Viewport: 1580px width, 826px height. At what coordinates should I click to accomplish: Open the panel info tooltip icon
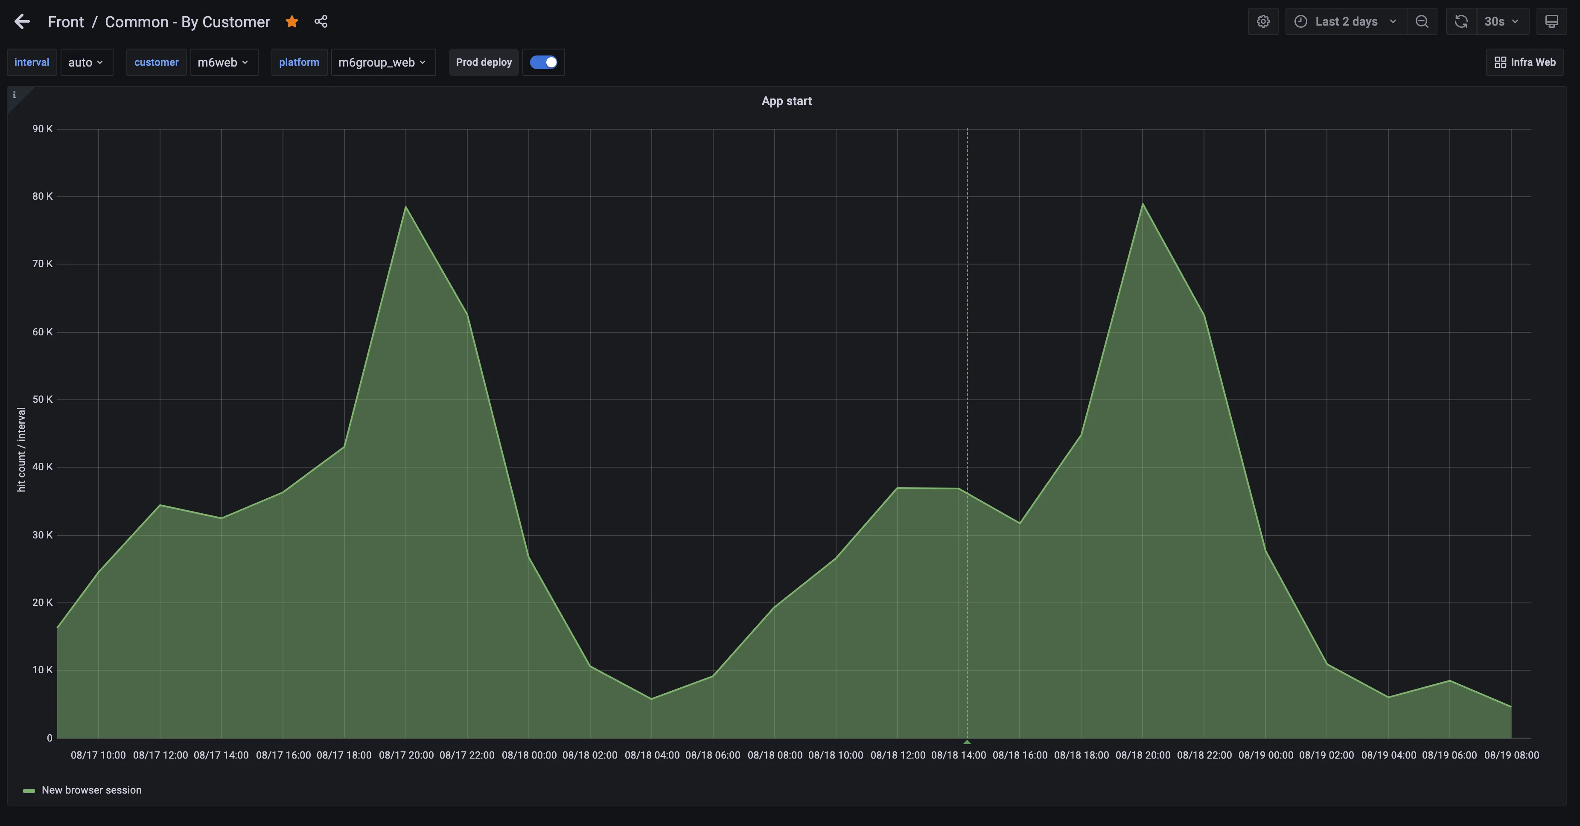[14, 95]
